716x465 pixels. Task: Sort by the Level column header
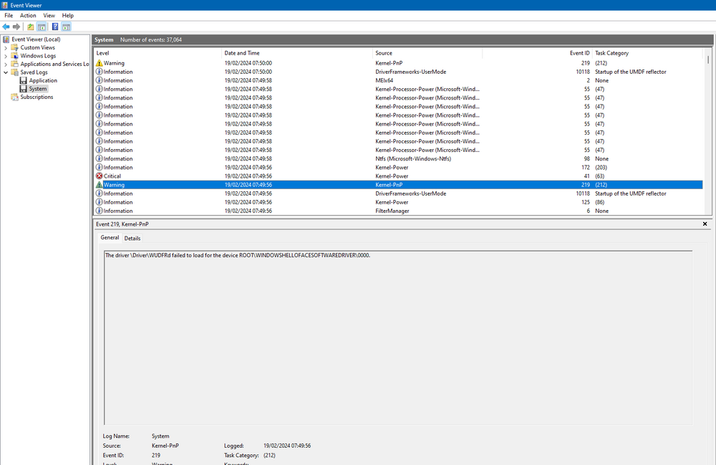coord(158,53)
